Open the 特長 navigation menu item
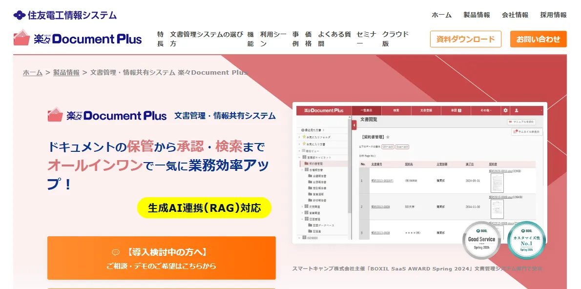581x289 pixels. click(161, 39)
